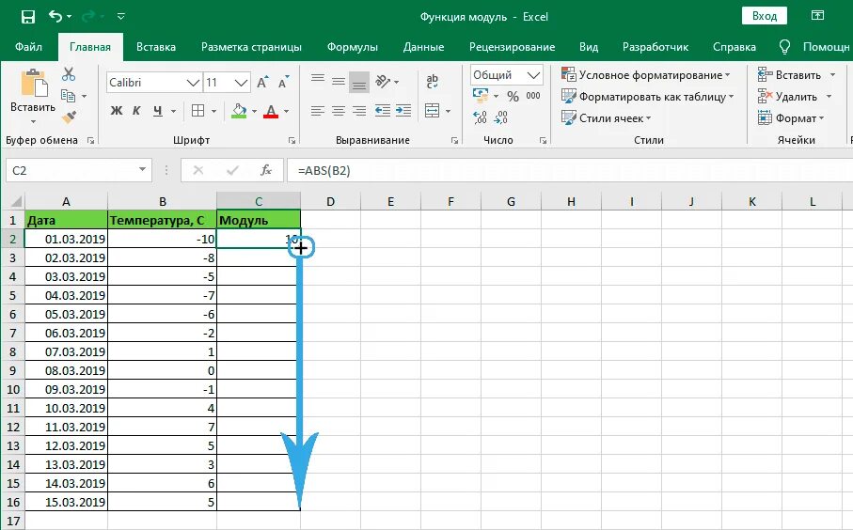Click the formula bar showing =ABS(B2)
853x530 pixels.
click(x=570, y=170)
